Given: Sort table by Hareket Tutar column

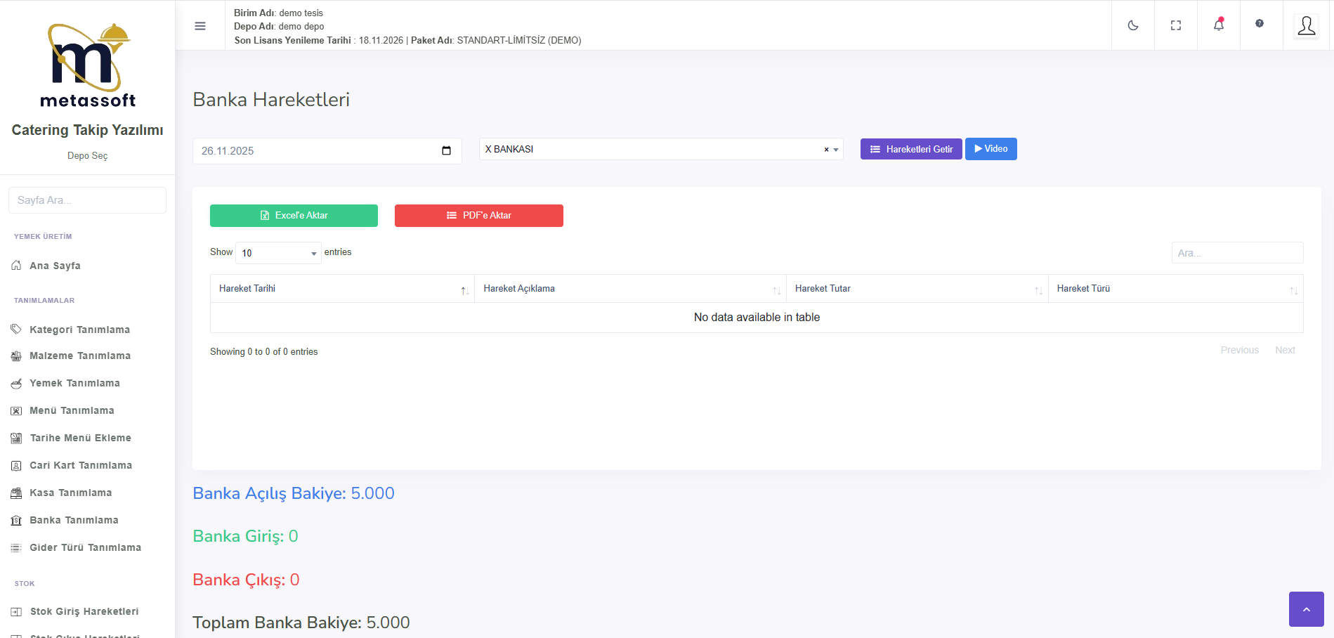Looking at the screenshot, I should pos(916,289).
